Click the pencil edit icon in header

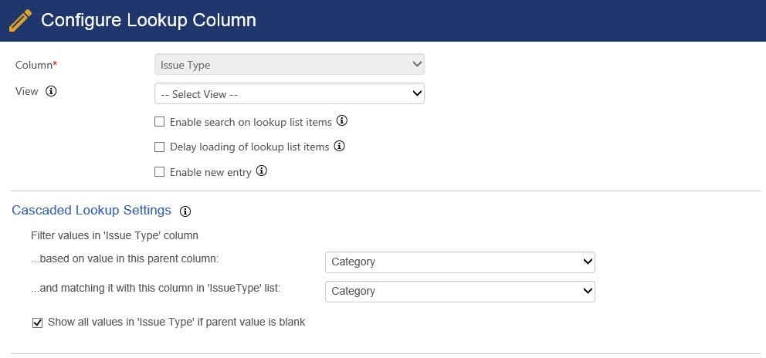(x=21, y=20)
